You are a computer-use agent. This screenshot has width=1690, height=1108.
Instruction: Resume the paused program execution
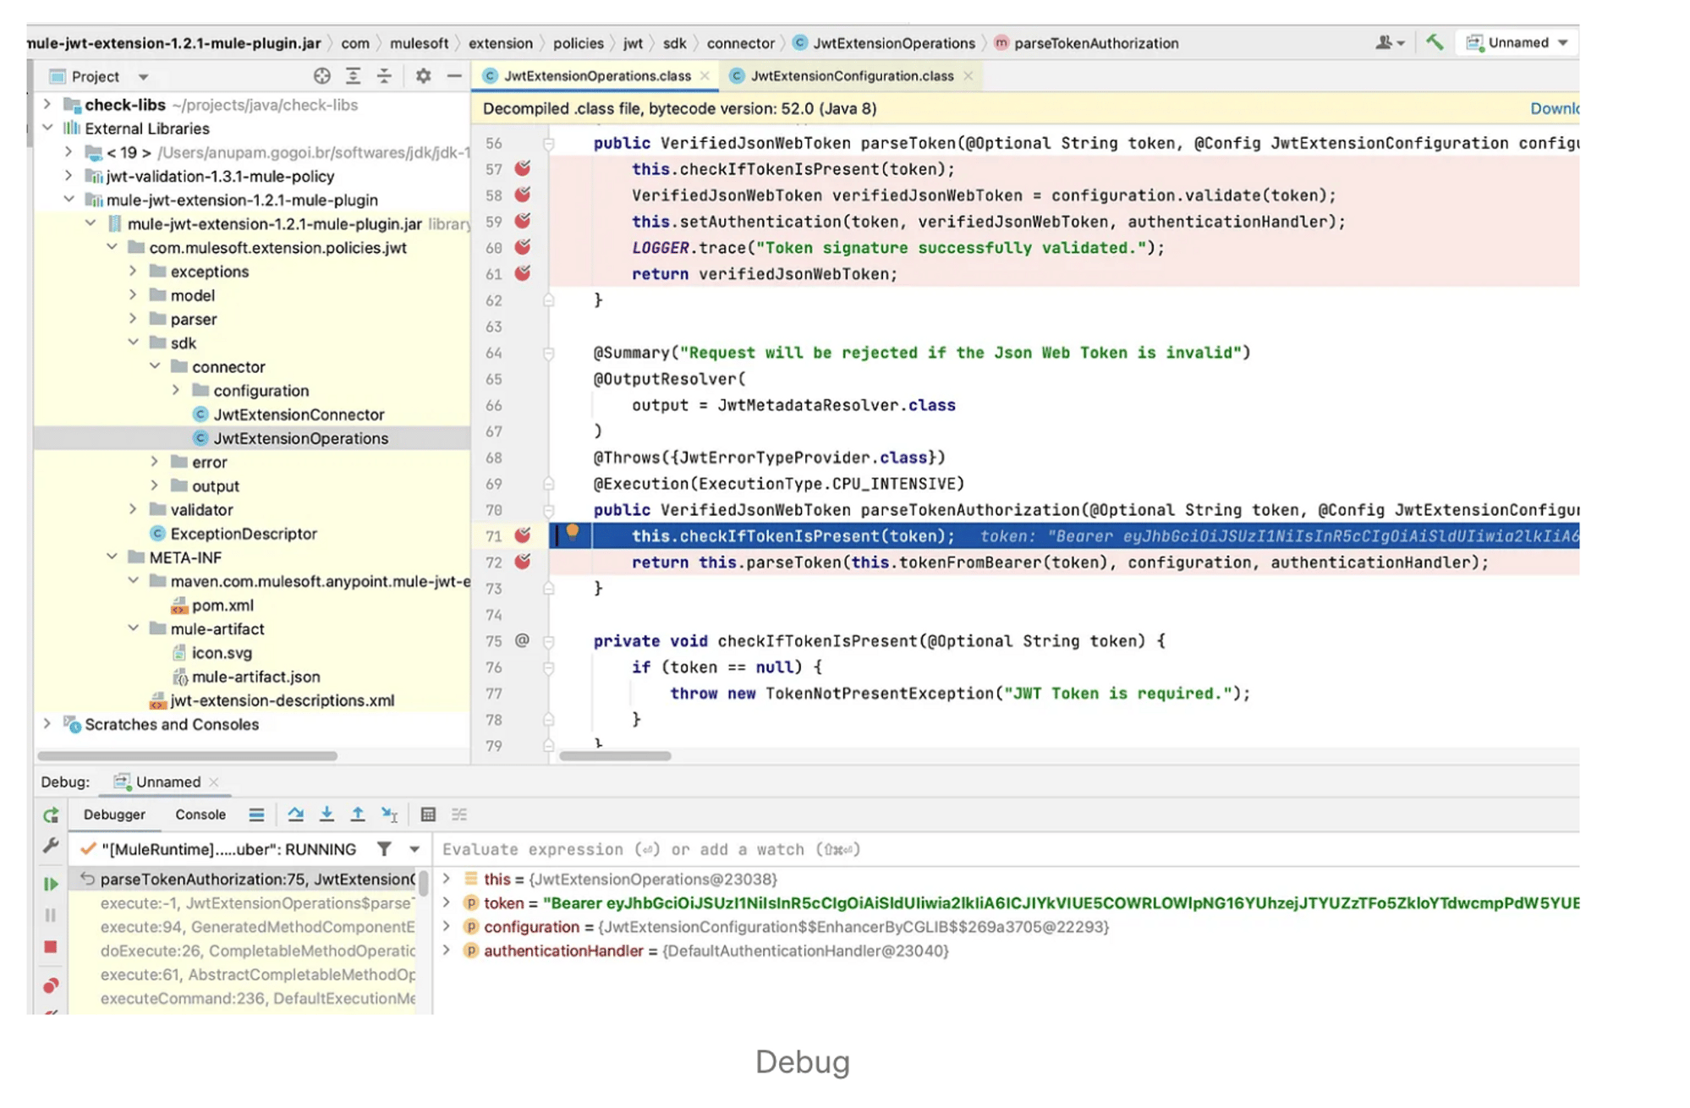coord(51,883)
